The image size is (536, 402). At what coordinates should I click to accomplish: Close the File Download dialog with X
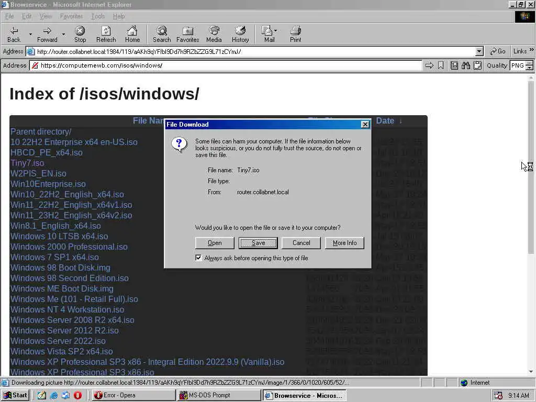[365, 125]
